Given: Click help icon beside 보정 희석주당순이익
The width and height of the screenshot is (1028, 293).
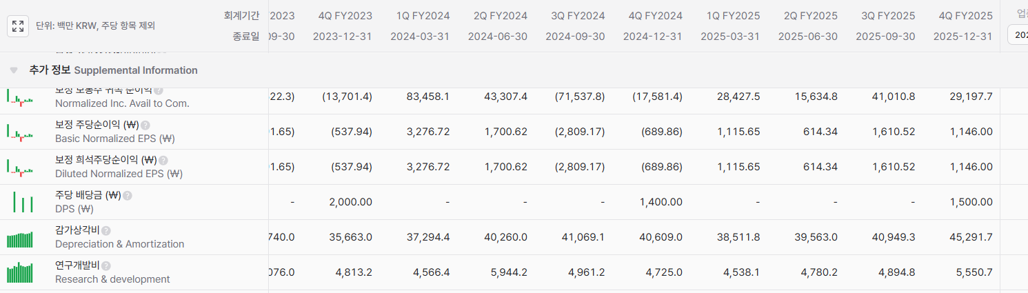Looking at the screenshot, I should click(x=163, y=160).
